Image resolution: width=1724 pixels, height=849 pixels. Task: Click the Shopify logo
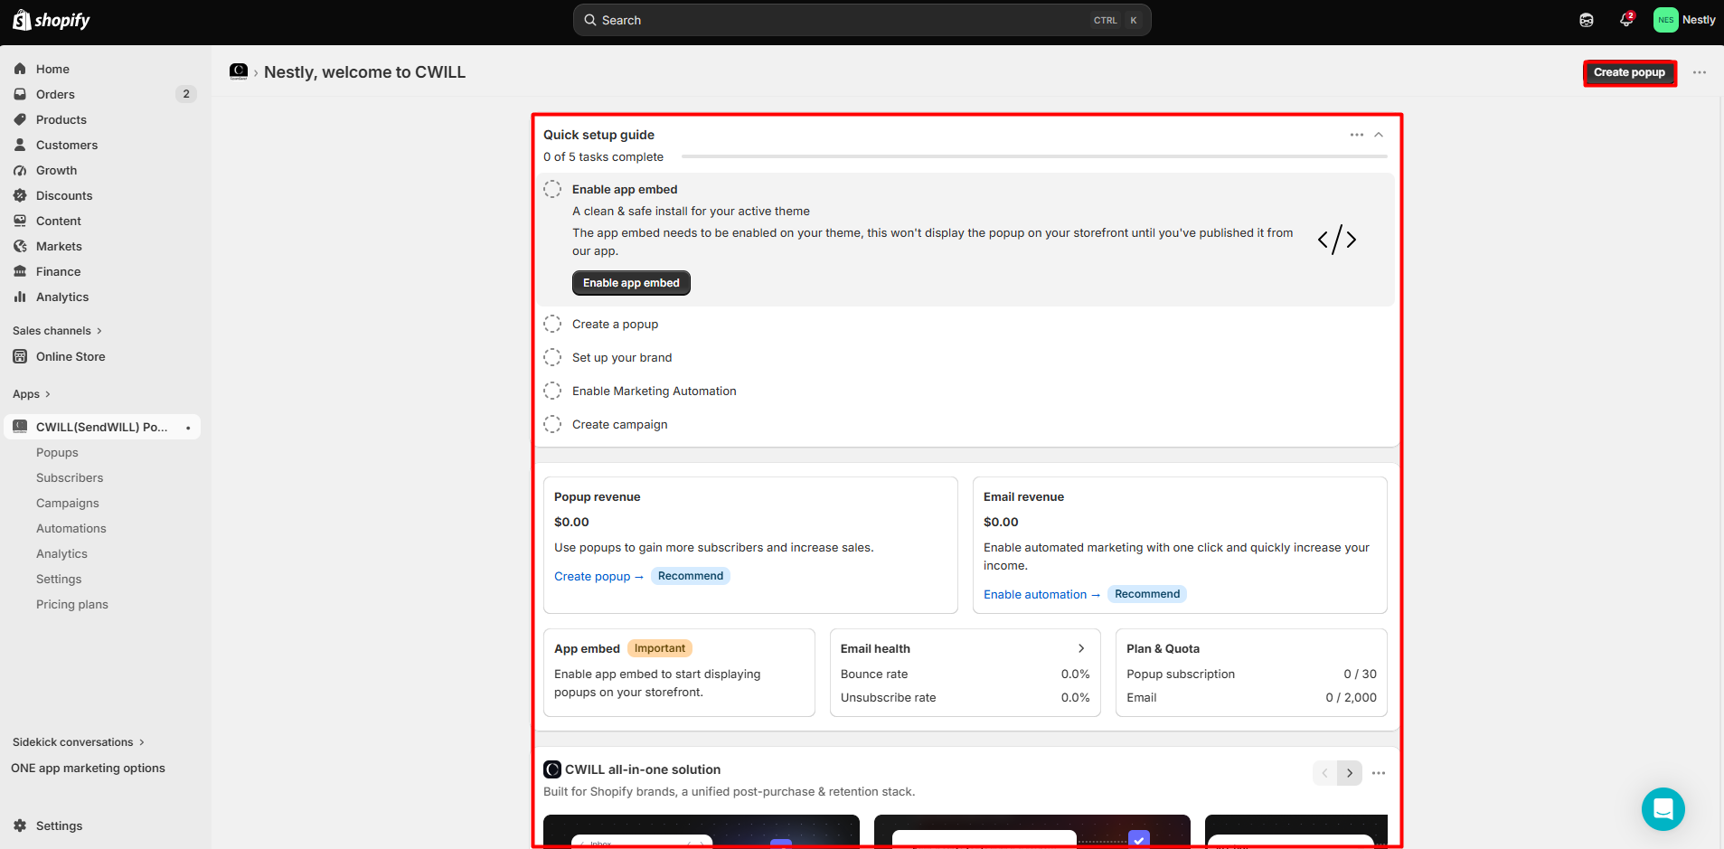52,20
